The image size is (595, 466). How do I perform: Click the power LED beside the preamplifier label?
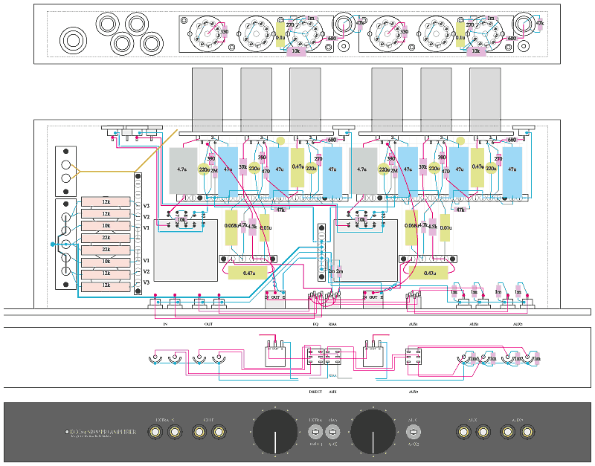[x=65, y=431]
